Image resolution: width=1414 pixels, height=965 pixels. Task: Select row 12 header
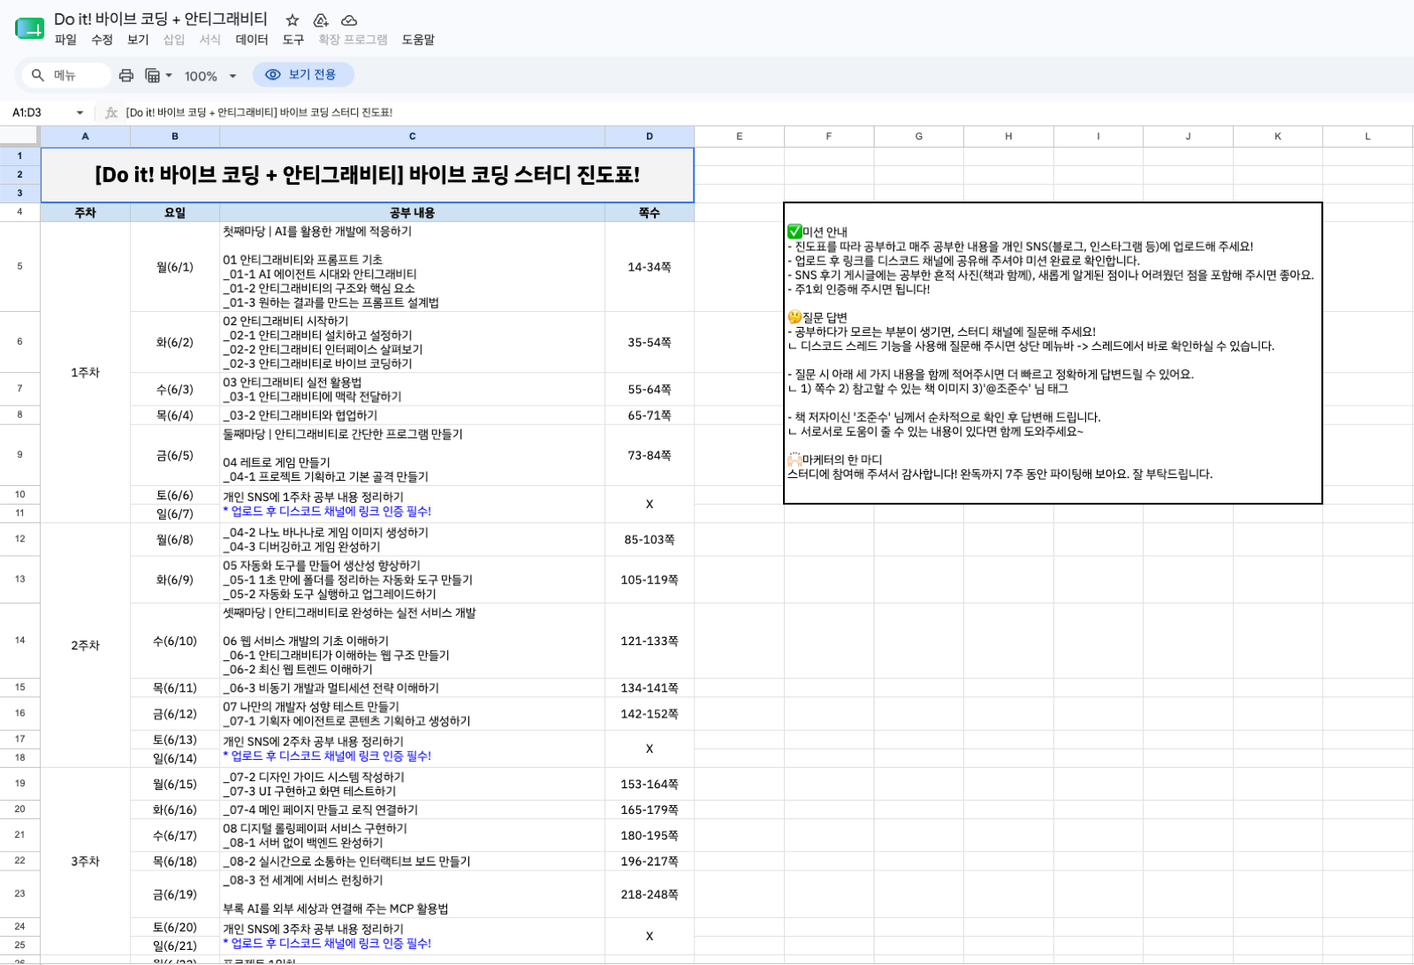19,539
